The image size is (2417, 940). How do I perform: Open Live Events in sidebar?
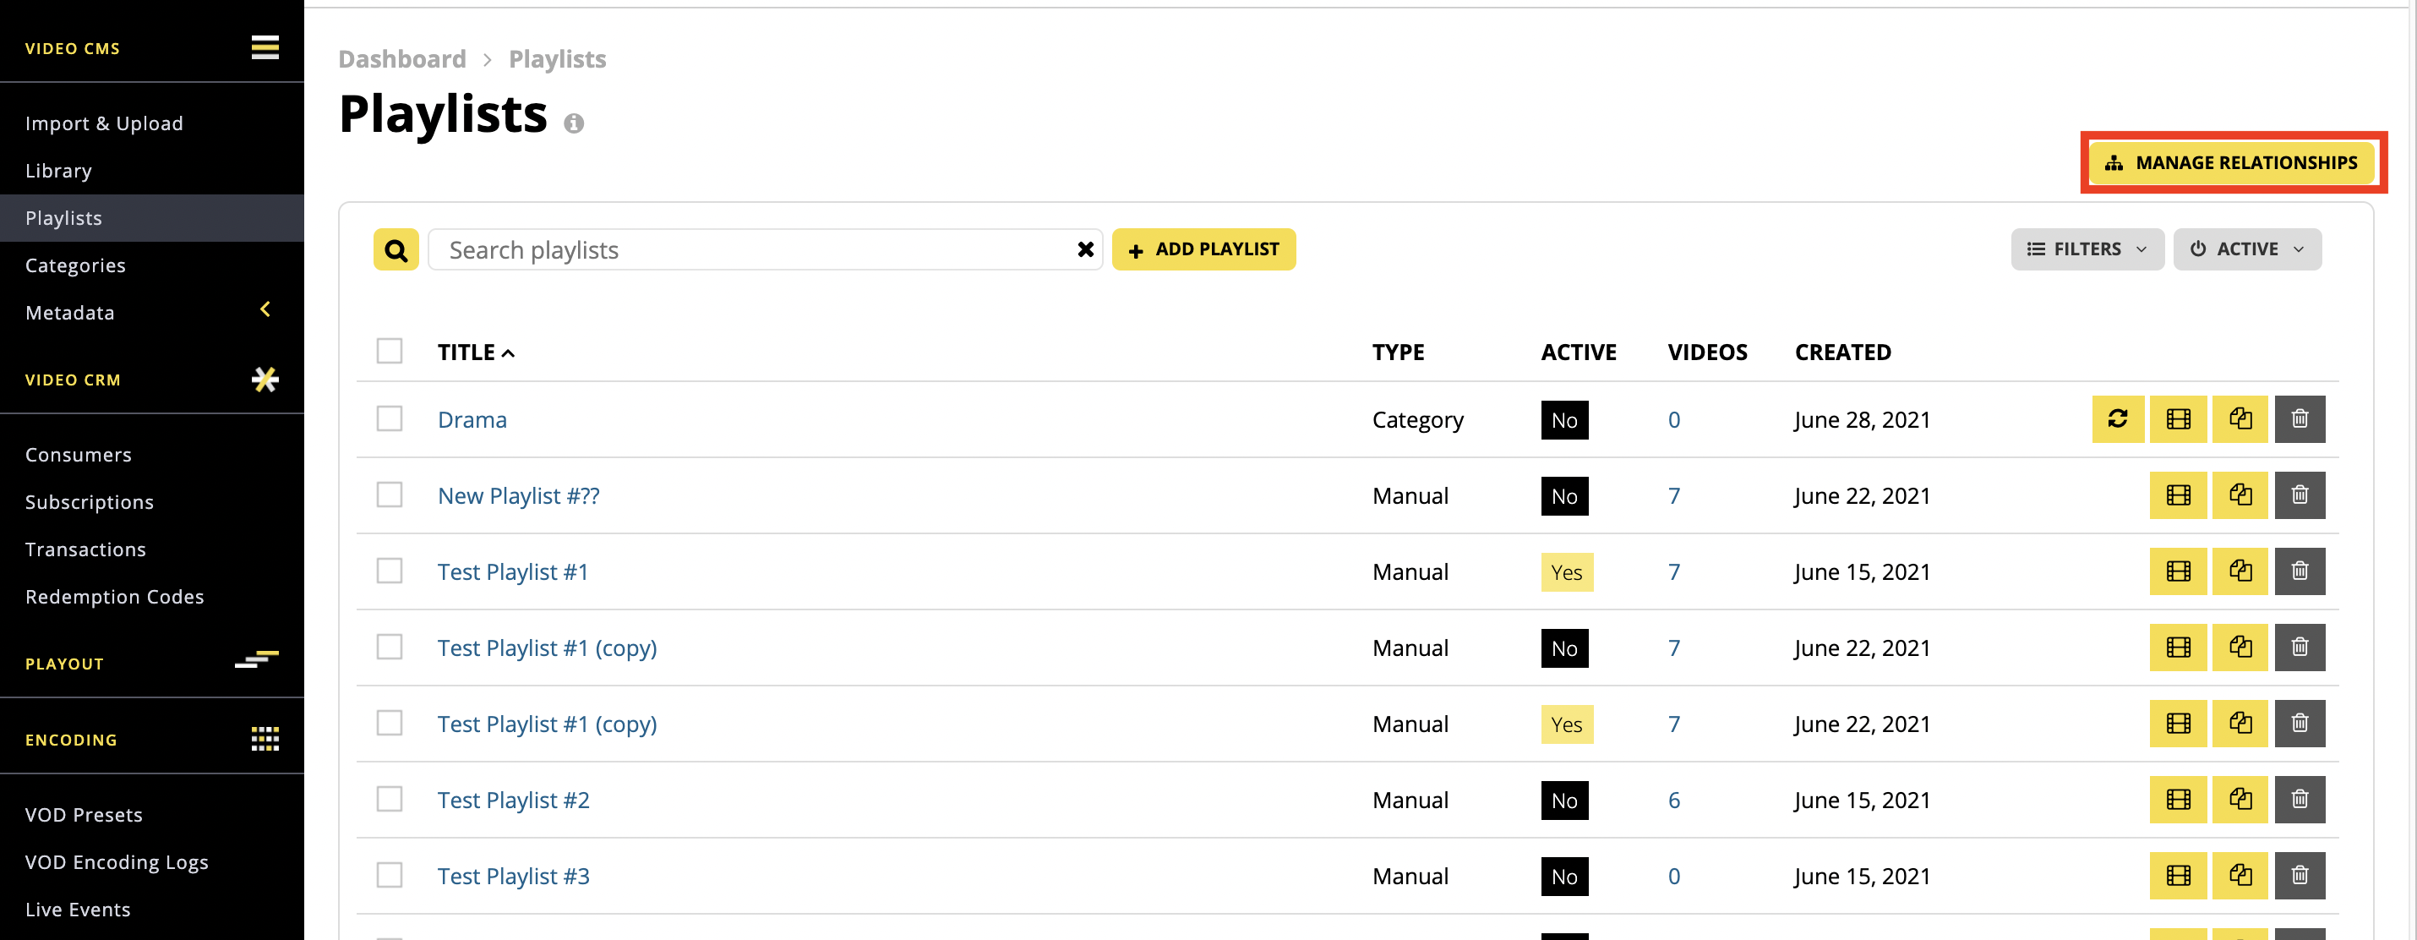[78, 910]
